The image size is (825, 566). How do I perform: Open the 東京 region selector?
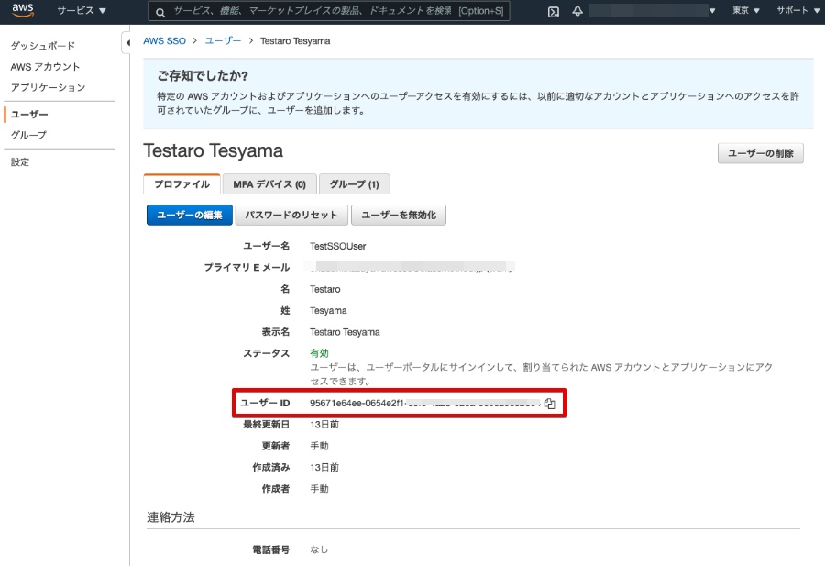745,10
